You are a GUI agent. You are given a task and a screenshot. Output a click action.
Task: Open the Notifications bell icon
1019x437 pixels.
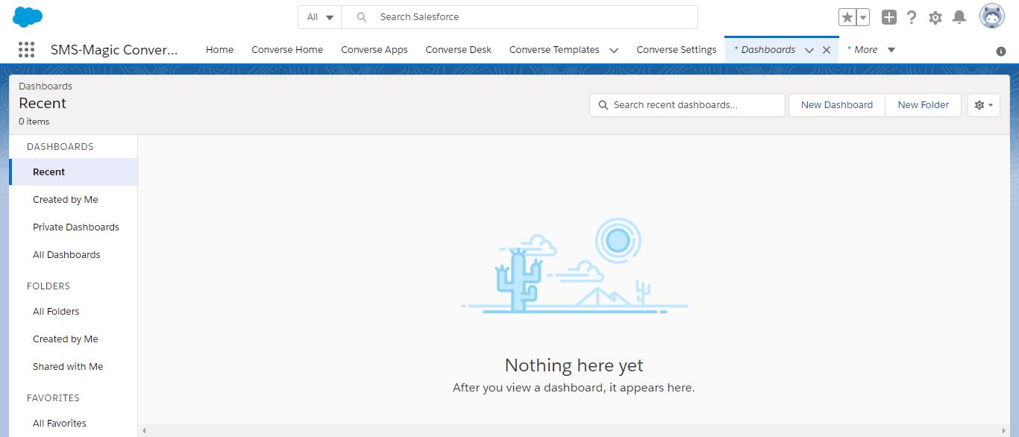coord(960,17)
